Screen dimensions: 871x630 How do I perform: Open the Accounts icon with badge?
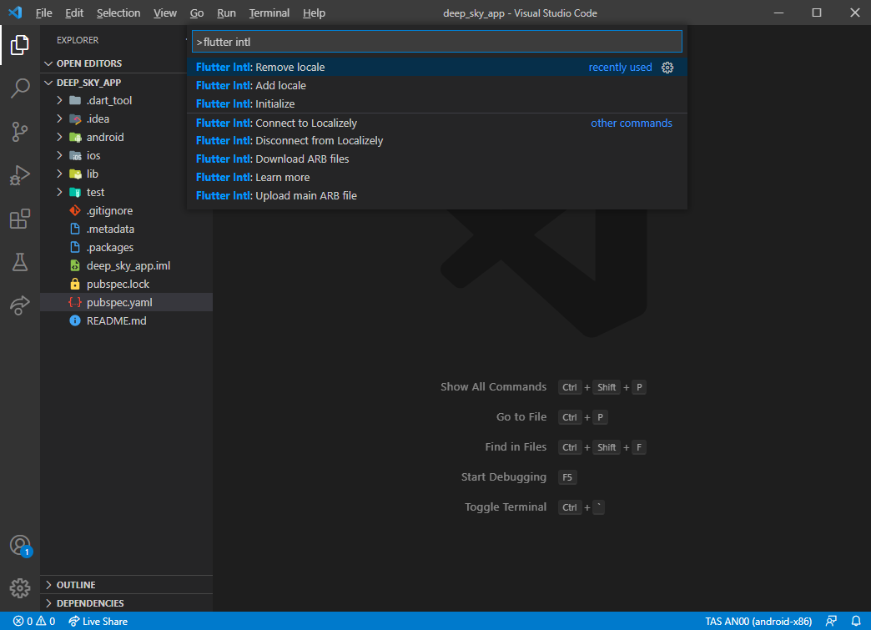tap(20, 546)
